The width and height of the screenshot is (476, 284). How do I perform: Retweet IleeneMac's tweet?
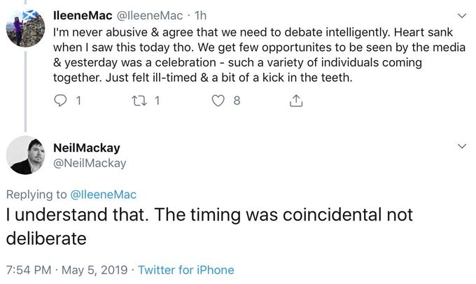pyautogui.click(x=139, y=101)
